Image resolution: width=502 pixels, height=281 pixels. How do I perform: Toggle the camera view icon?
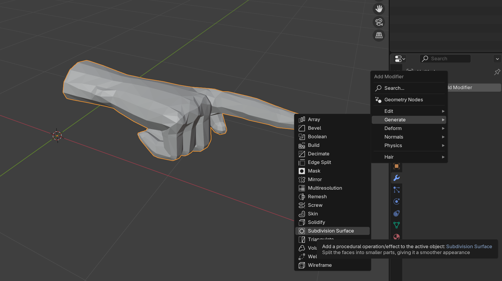click(379, 22)
